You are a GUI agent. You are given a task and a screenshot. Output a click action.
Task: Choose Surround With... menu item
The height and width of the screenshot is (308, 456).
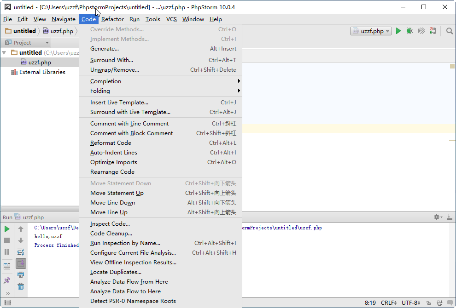[161, 60]
